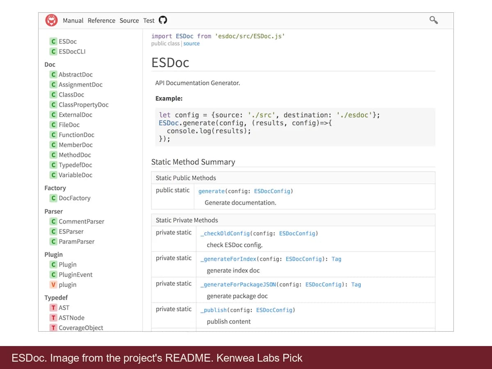Open the GitHub repository icon

[163, 20]
